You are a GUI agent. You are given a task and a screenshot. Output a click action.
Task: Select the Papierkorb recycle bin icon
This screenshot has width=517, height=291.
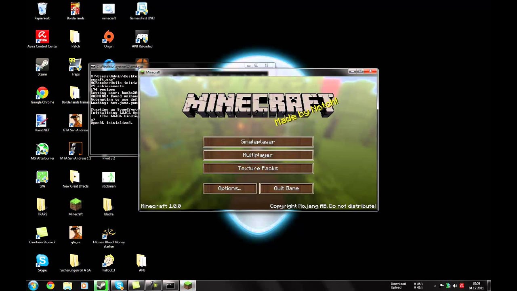[42, 11]
